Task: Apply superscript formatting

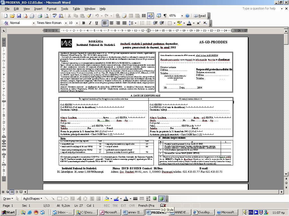Action: point(198,23)
